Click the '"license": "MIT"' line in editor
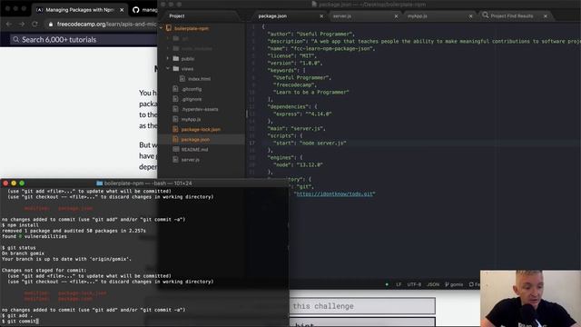Screen dimensions: 581x327 (x=292, y=55)
